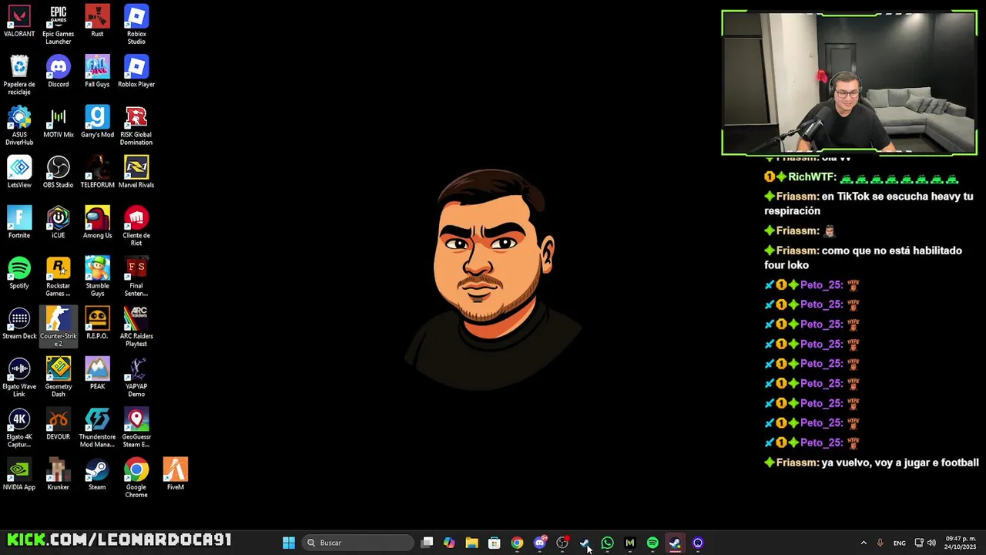Open the Windows Start menu
This screenshot has height=555, width=986.
[x=289, y=543]
